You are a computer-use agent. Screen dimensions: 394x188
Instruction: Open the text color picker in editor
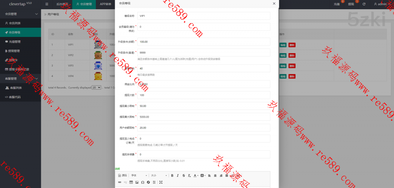pyautogui.click(x=196, y=175)
